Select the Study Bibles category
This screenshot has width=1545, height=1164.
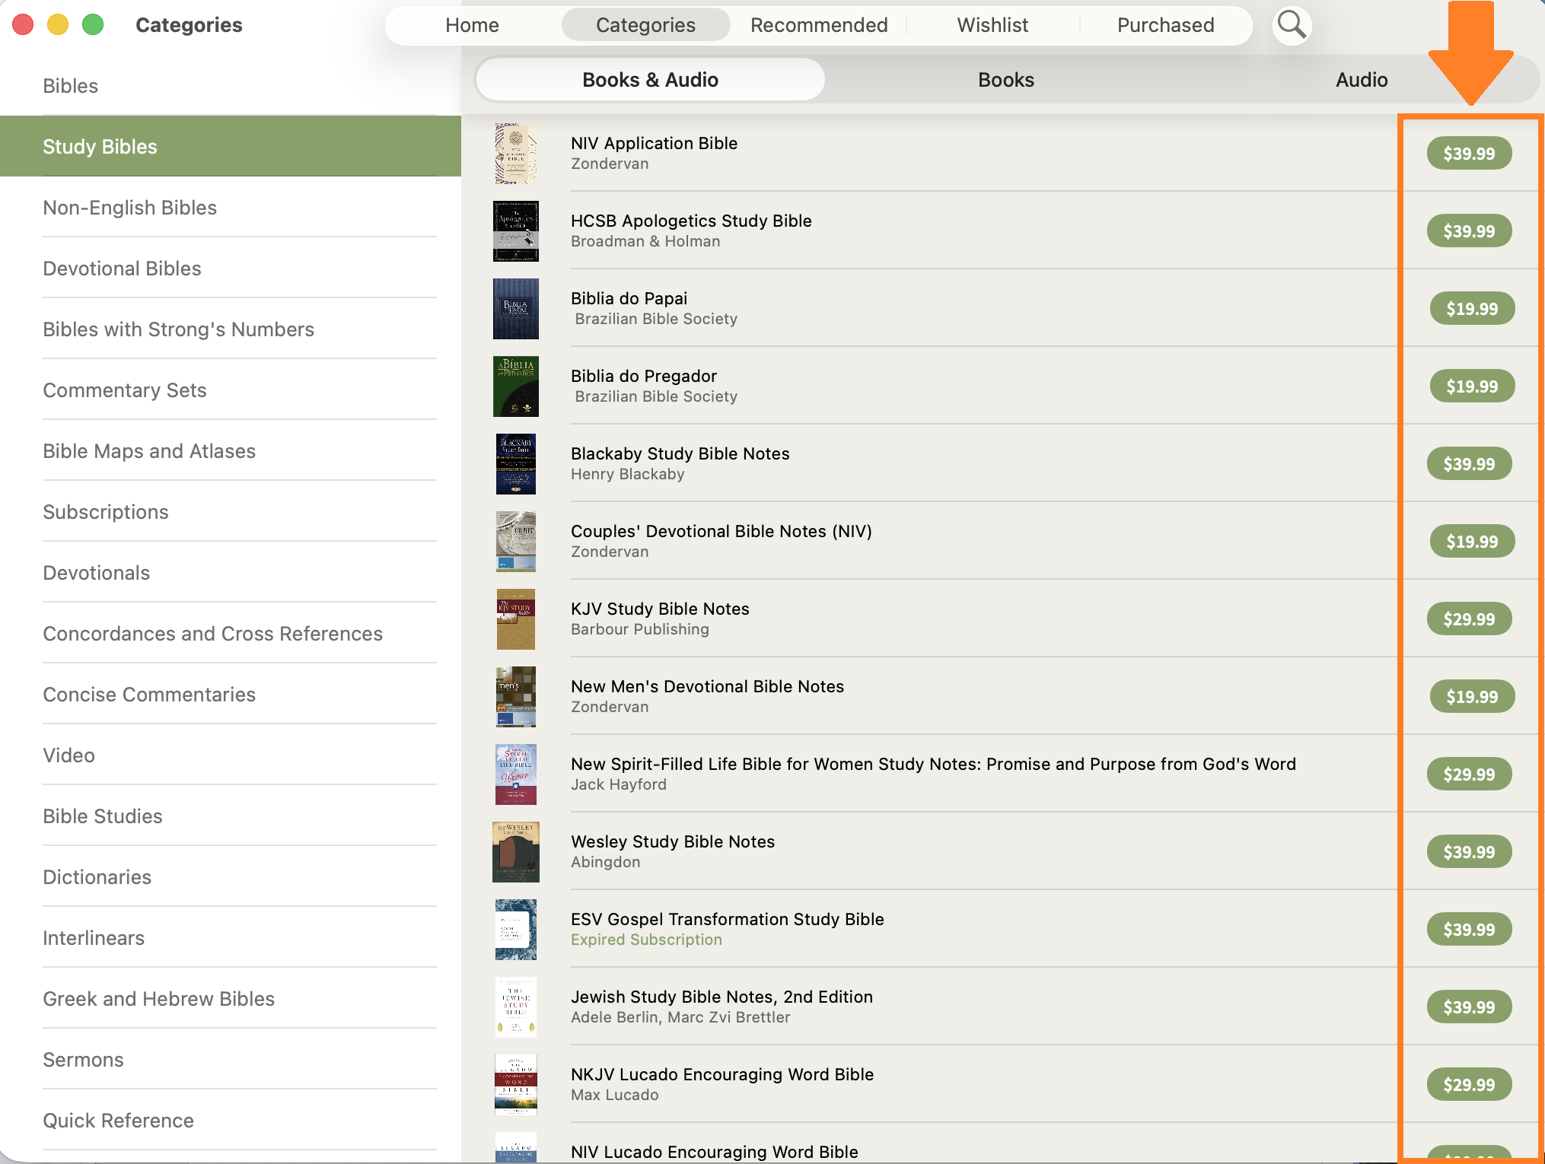point(231,147)
